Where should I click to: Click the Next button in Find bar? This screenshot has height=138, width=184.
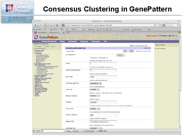[x=68, y=131]
